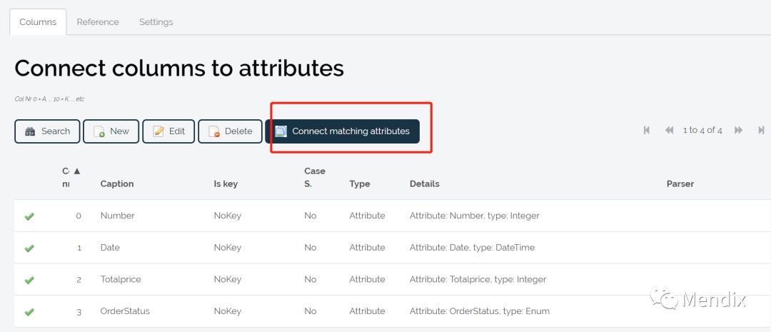771x332 pixels.
Task: Click Connect matching attributes button
Action: (342, 131)
